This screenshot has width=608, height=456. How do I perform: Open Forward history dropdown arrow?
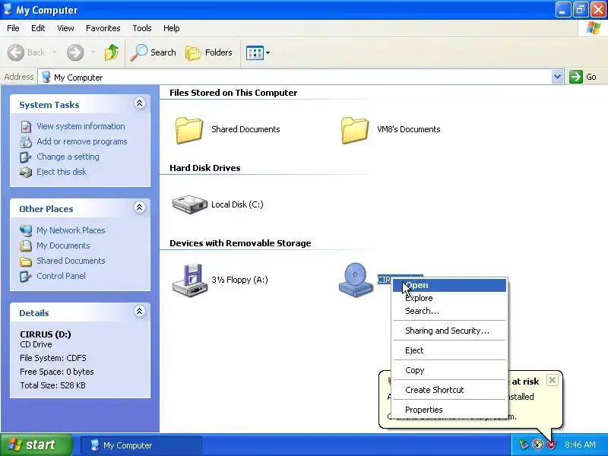[x=93, y=52]
